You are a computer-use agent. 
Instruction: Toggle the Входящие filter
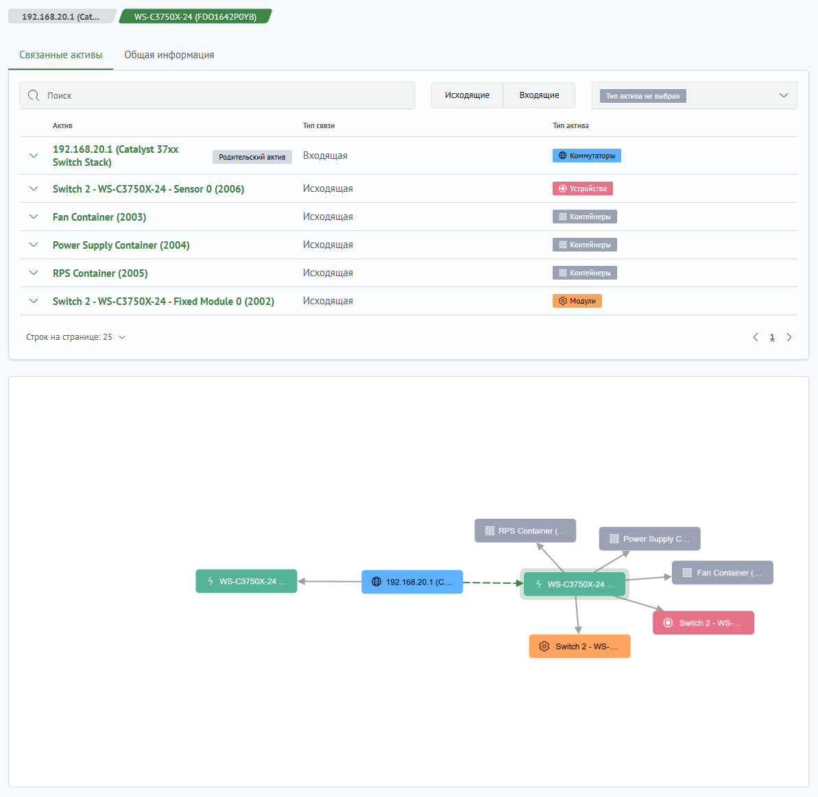tap(539, 95)
